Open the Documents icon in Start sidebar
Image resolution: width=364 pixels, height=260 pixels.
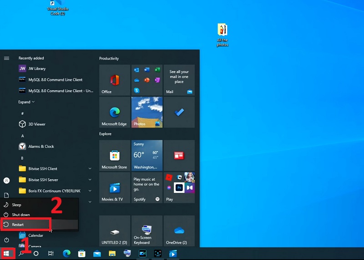[6, 195]
